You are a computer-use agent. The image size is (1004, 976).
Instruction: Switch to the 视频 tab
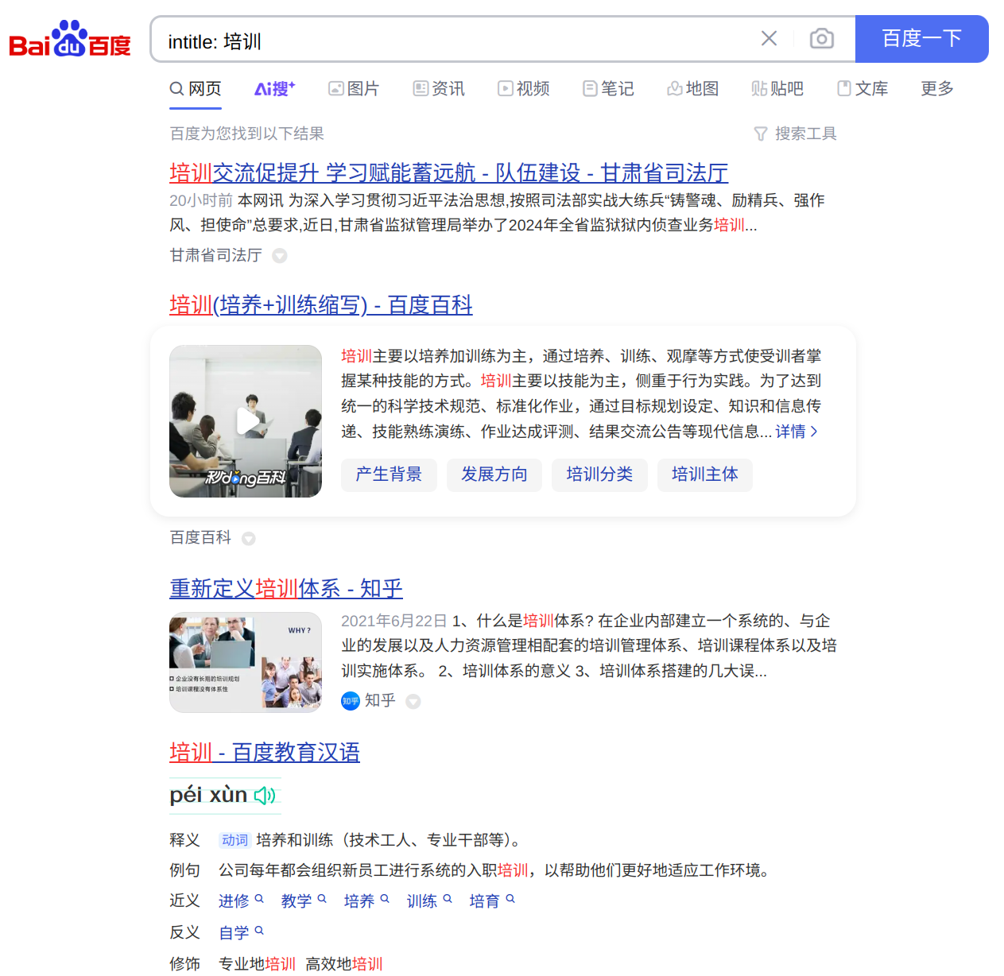click(x=523, y=88)
